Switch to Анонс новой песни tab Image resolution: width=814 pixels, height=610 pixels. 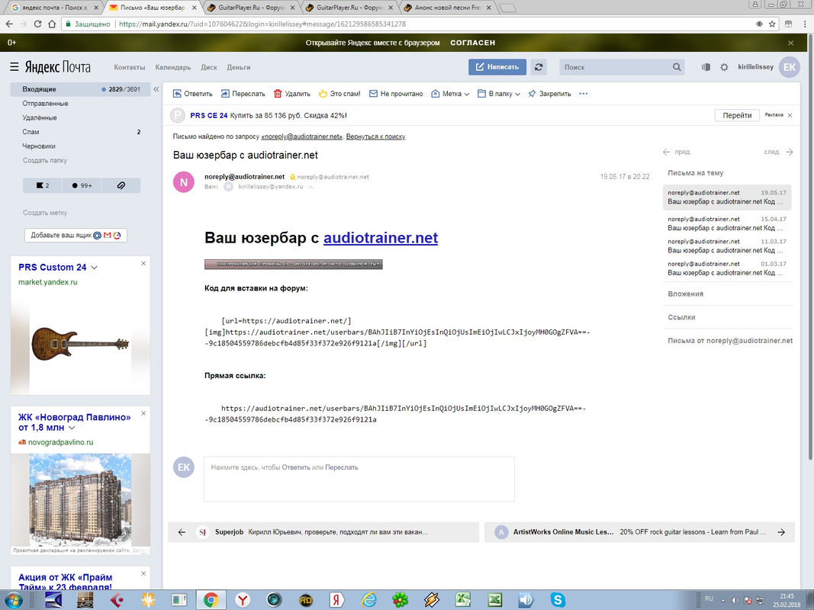pyautogui.click(x=448, y=8)
